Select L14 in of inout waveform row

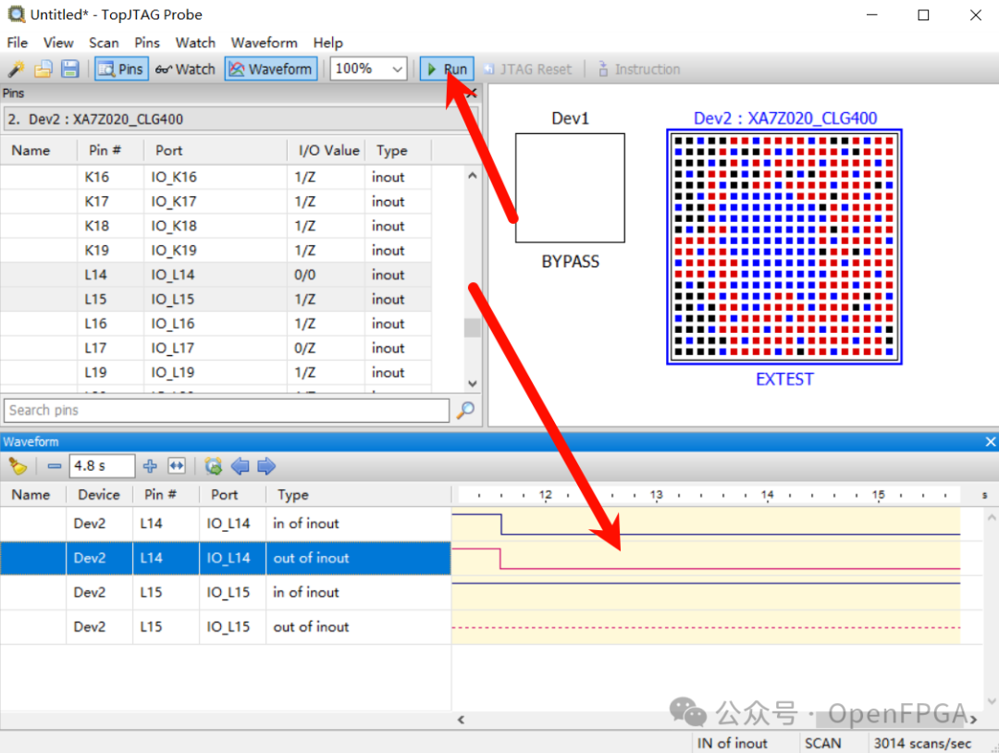point(226,524)
